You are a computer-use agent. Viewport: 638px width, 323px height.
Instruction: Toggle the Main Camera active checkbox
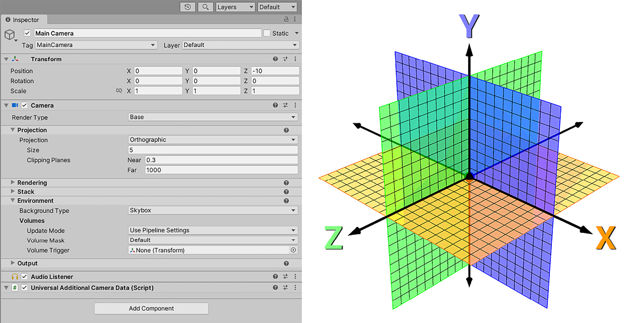(27, 33)
